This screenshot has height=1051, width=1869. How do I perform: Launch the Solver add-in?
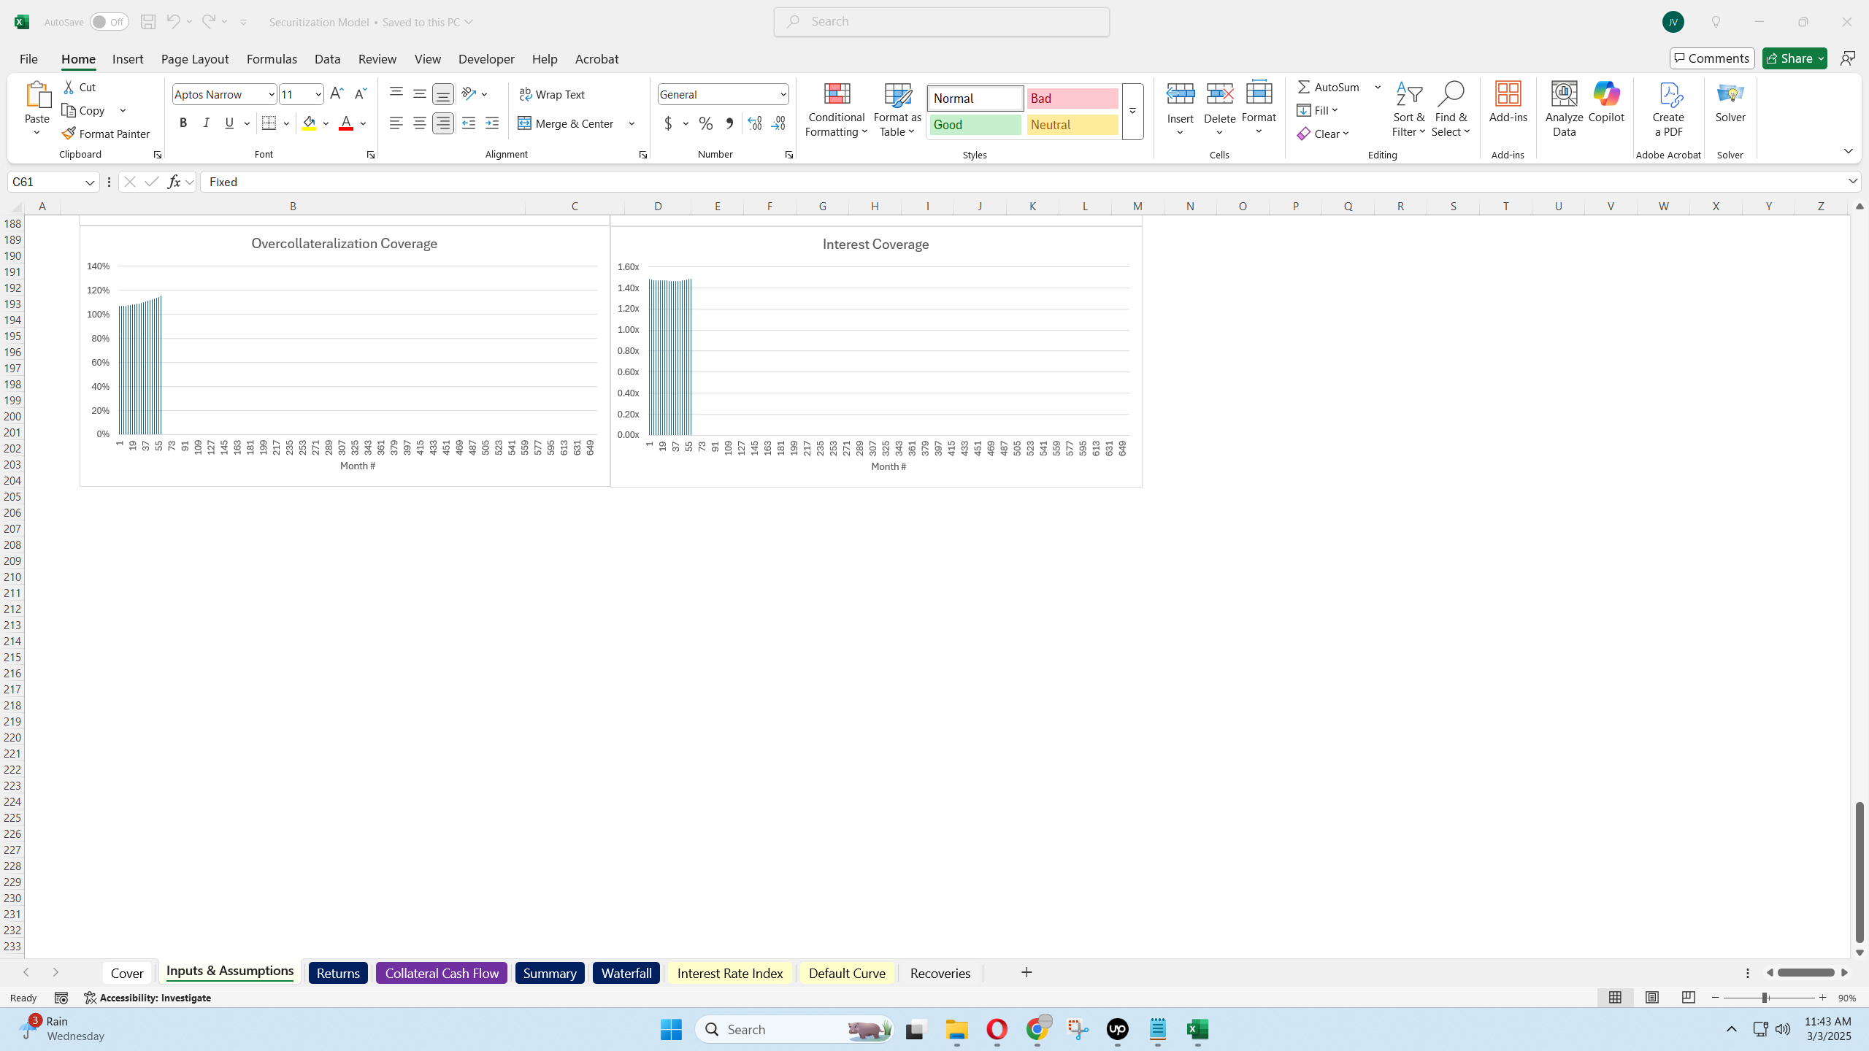(x=1730, y=102)
